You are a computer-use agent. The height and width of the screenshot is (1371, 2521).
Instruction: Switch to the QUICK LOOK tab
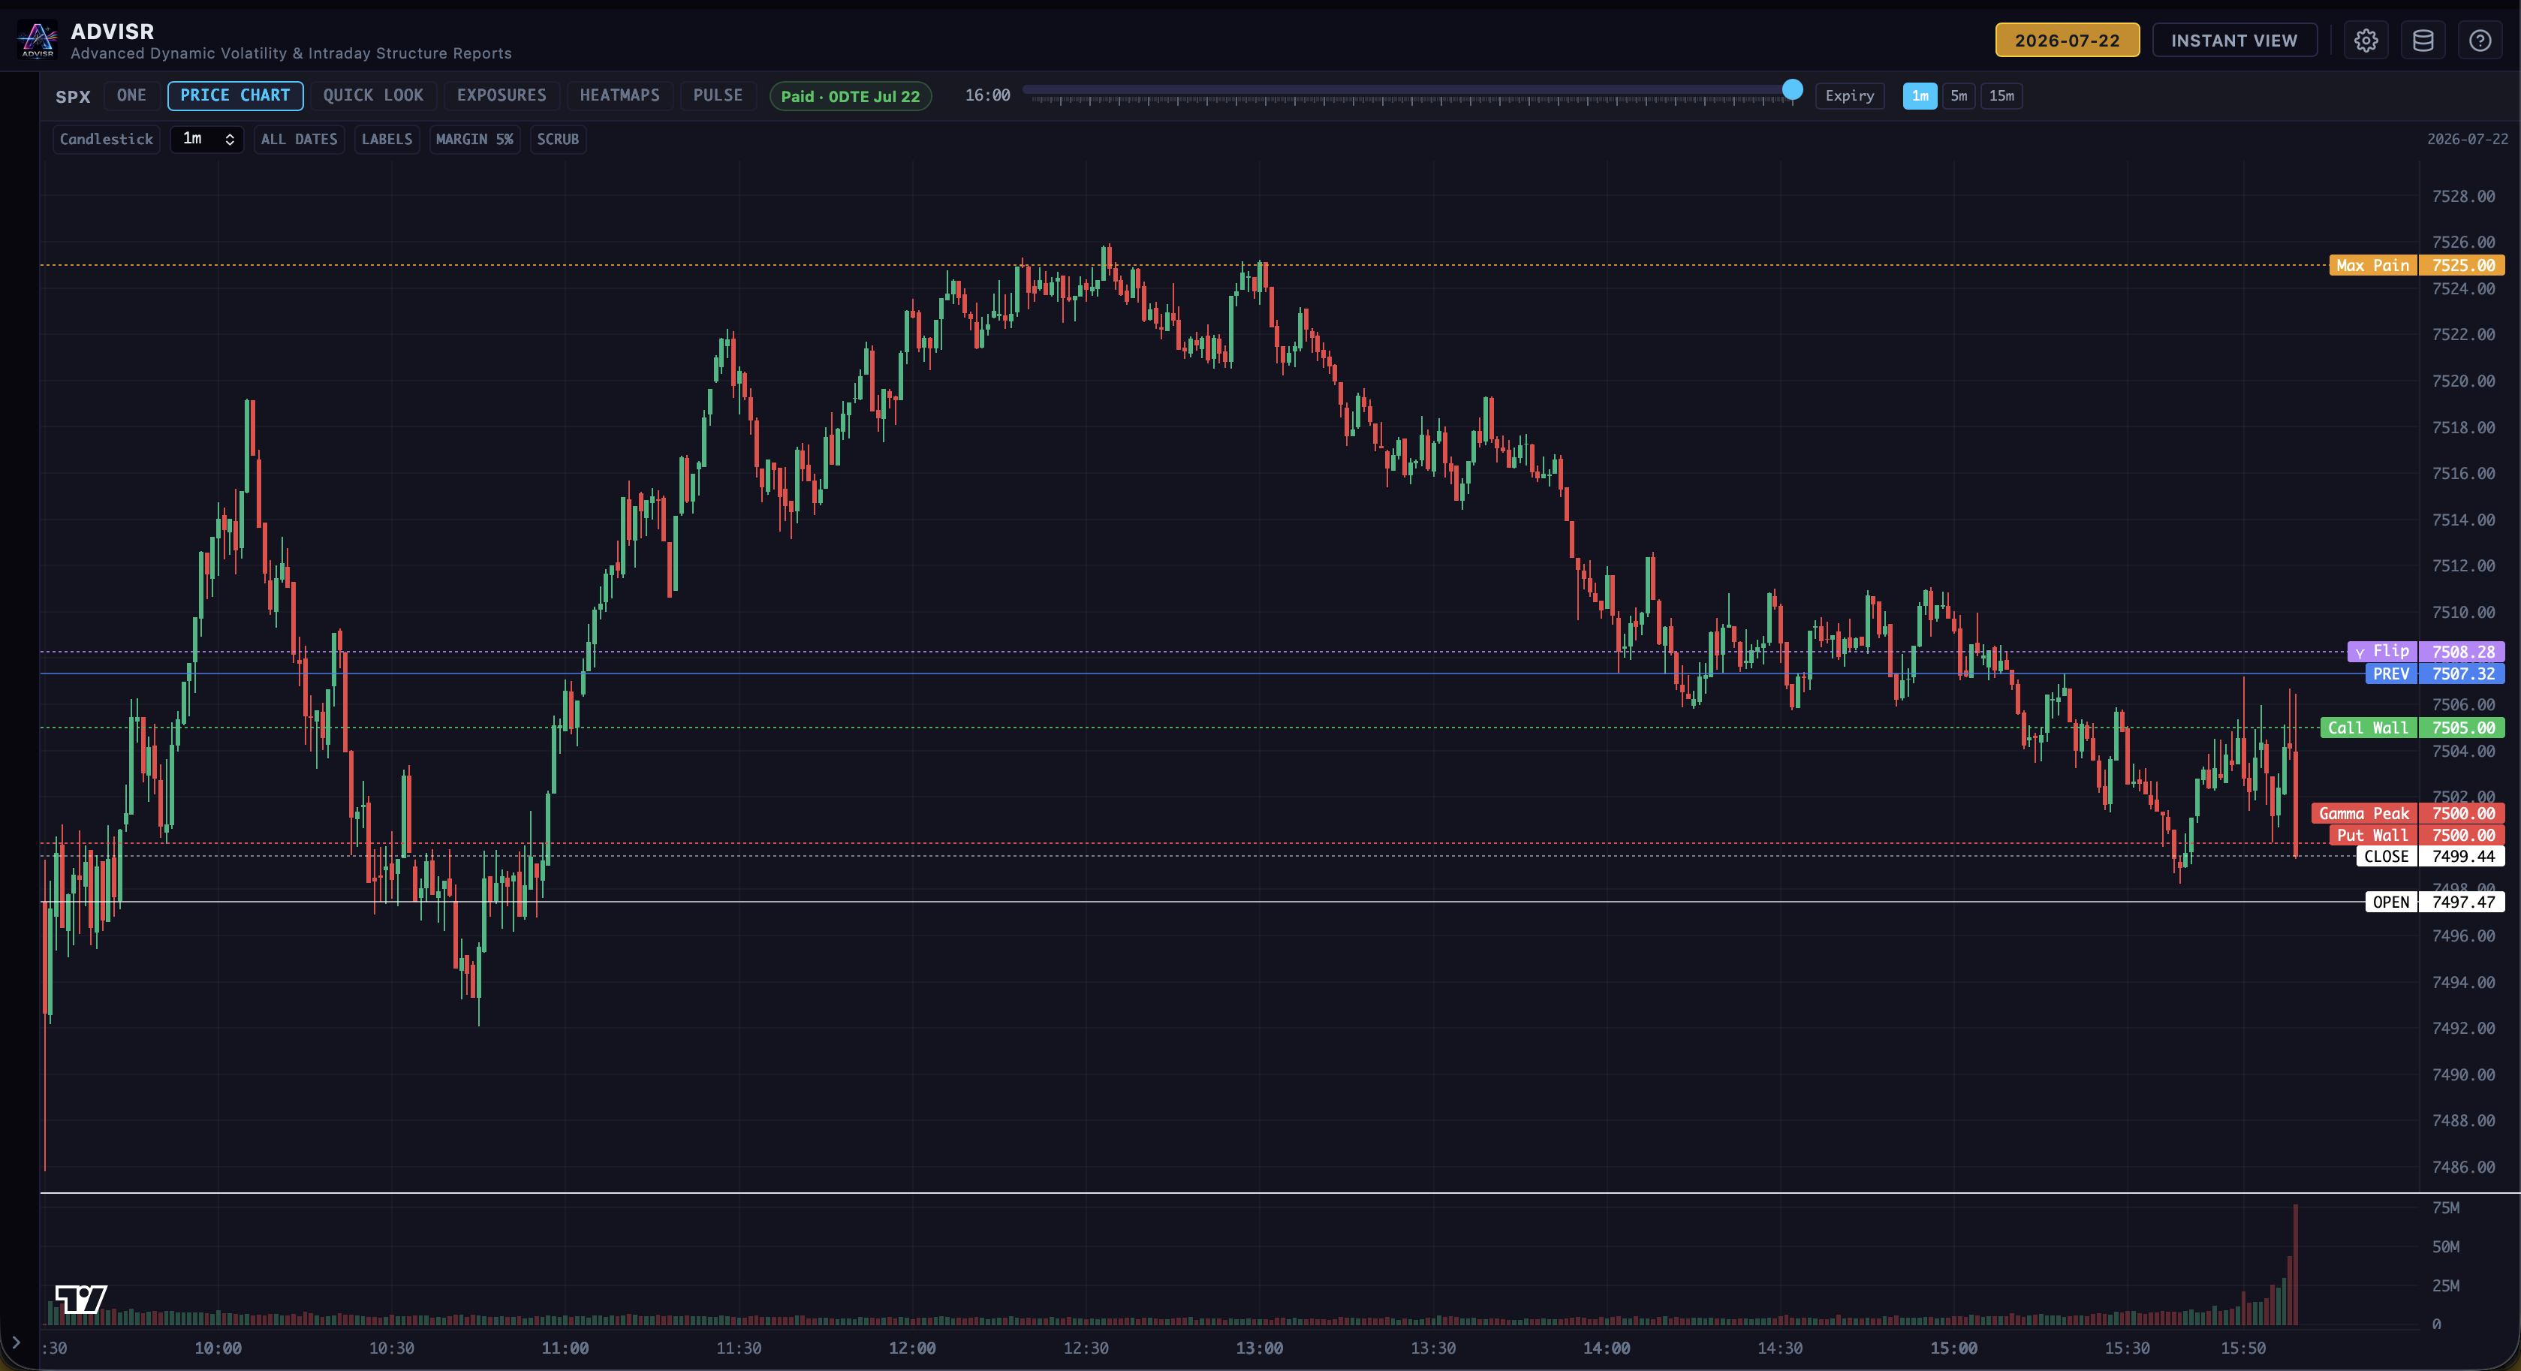(x=373, y=96)
